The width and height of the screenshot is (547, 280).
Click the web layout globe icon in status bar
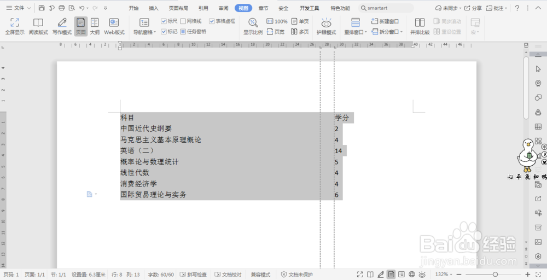pyautogui.click(x=412, y=275)
